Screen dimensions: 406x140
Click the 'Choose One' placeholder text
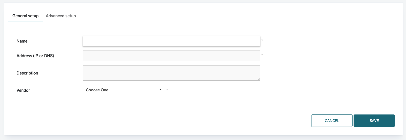point(97,90)
